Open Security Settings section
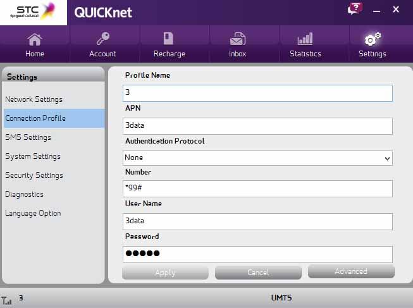Image resolution: width=413 pixels, height=308 pixels. [x=54, y=175]
